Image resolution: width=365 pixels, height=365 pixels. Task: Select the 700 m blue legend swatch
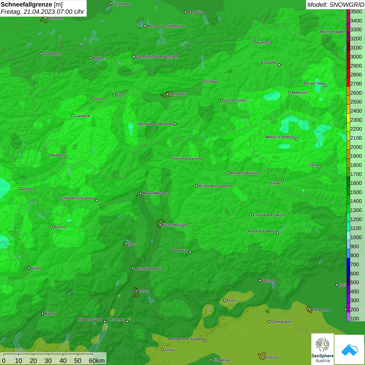click(348, 263)
